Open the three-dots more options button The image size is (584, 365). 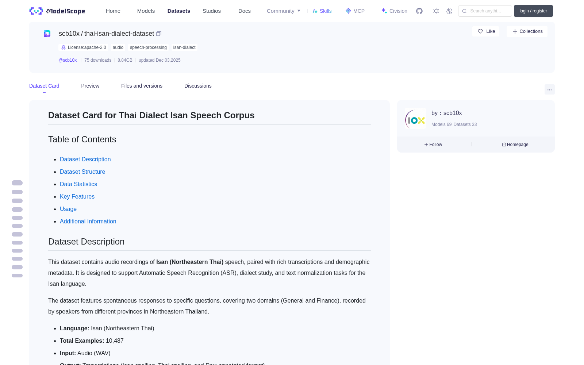coord(549,89)
